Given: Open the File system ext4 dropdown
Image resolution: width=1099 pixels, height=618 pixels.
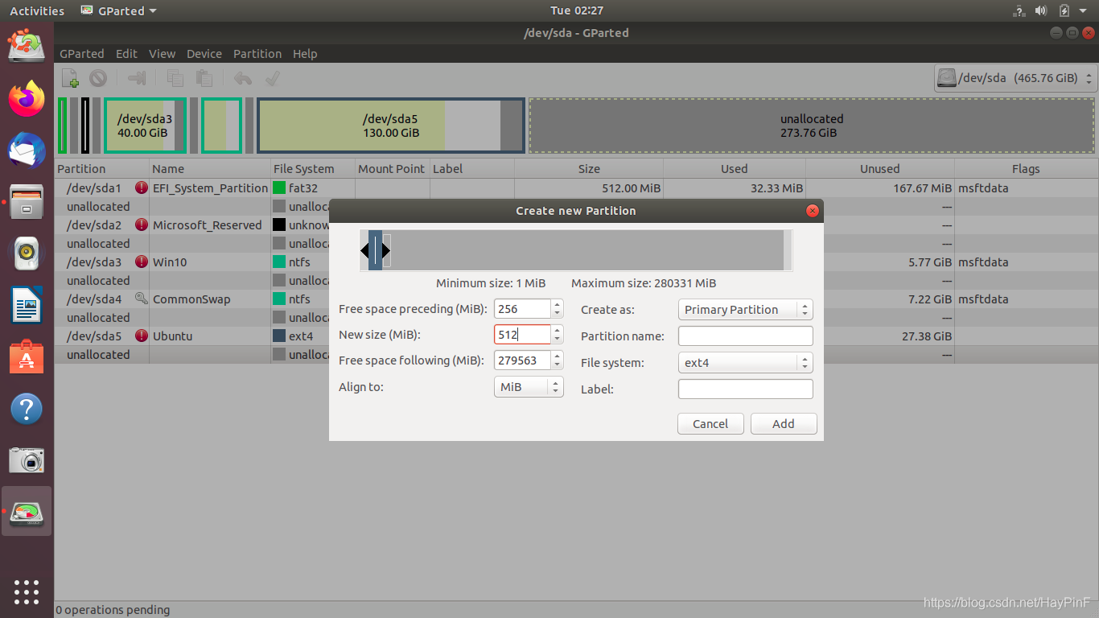Looking at the screenshot, I should click(x=746, y=363).
